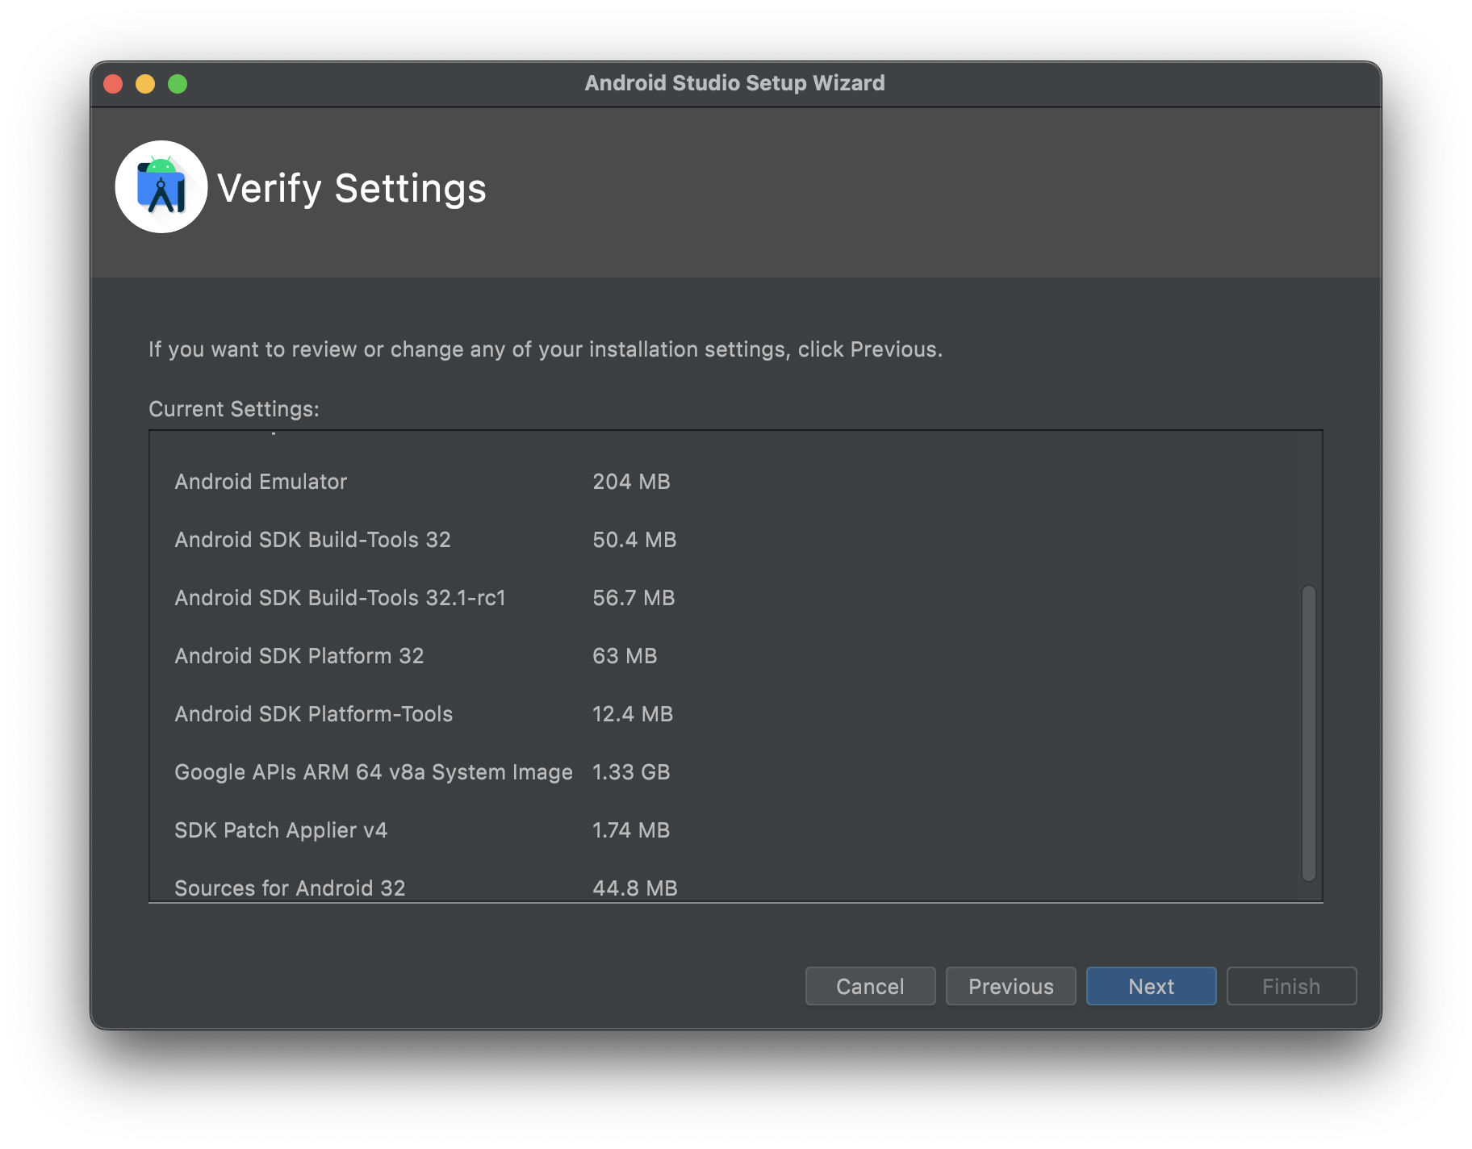
Task: Maximize the wizard with the green button
Action: (x=178, y=84)
